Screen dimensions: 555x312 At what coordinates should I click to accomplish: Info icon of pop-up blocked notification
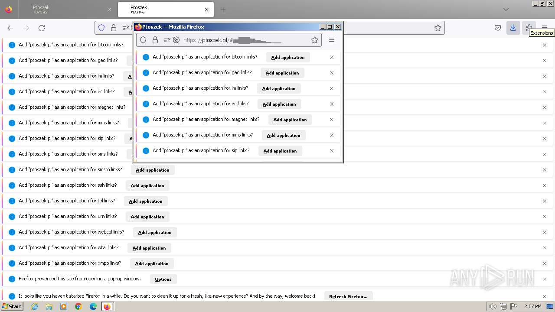(12, 279)
